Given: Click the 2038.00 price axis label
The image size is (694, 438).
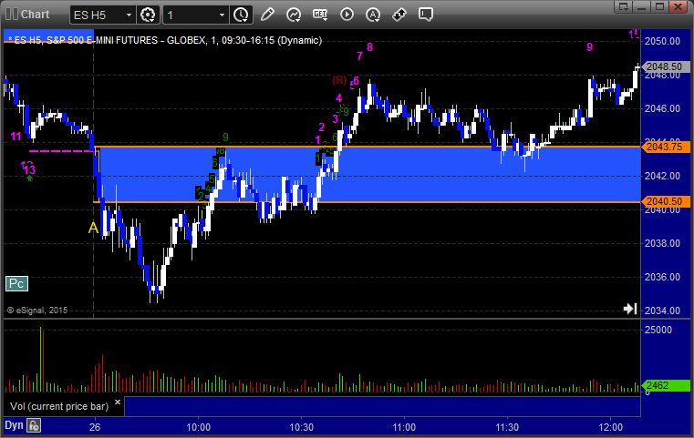Looking at the screenshot, I should 663,243.
